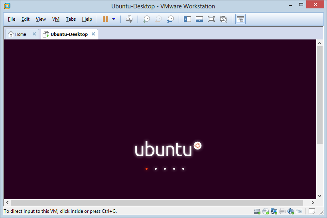
Task: Click the Ubuntu logo in the VM screen
Action: [168, 149]
